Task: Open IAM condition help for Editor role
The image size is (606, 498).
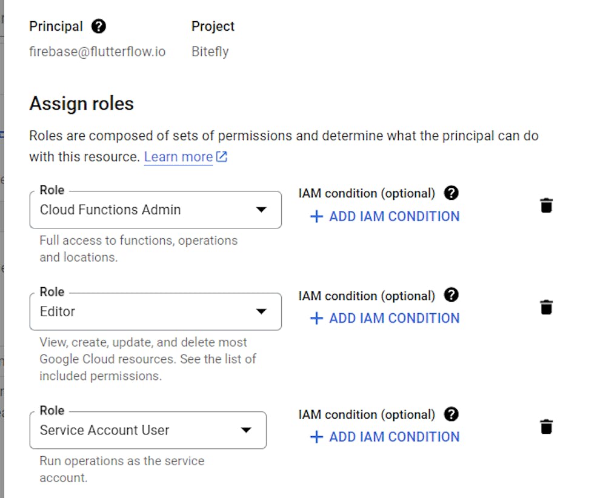Action: pos(451,296)
